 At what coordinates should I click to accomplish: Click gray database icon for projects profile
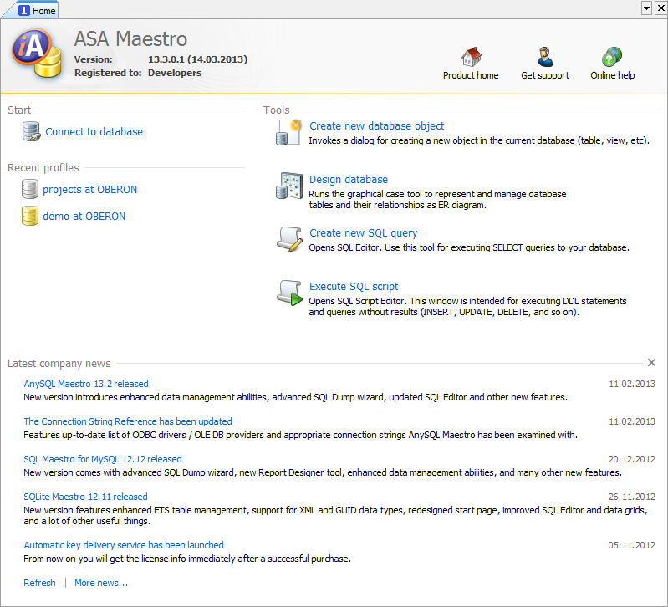(30, 189)
